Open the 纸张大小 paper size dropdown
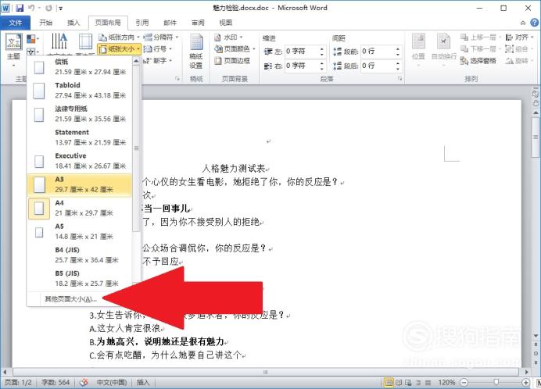Screen dimensions: 541x389 tap(120, 49)
